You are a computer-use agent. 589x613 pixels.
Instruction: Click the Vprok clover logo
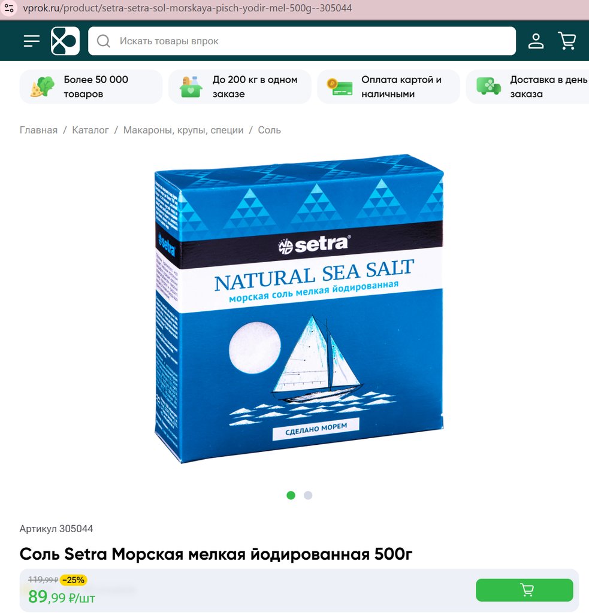[x=65, y=41]
